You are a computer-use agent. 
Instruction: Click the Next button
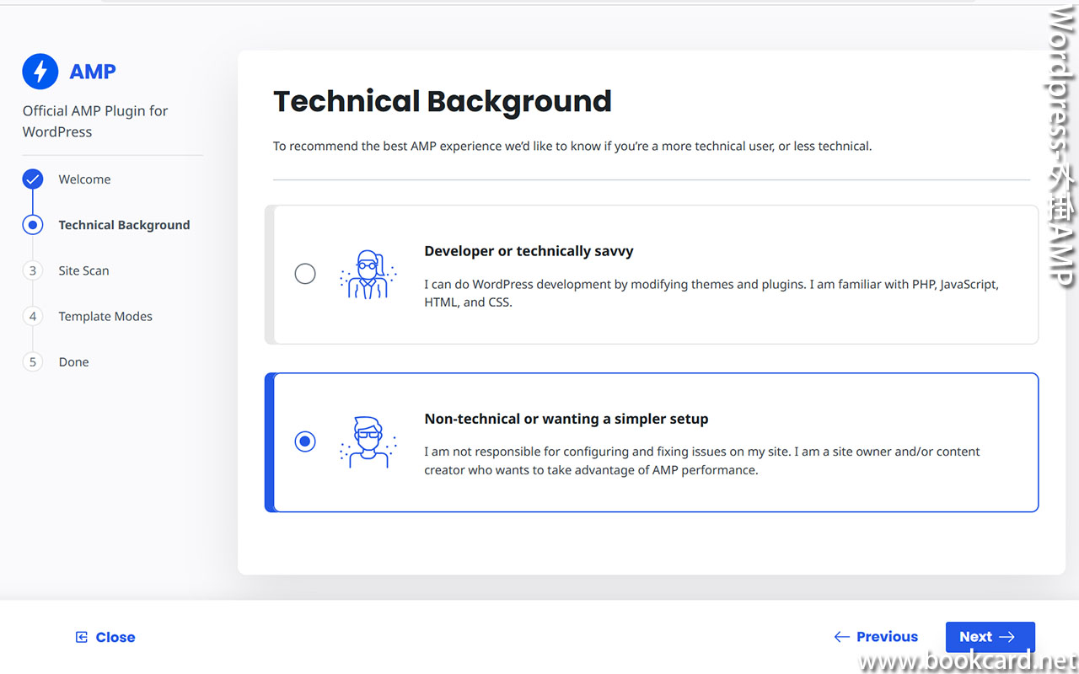coord(990,637)
